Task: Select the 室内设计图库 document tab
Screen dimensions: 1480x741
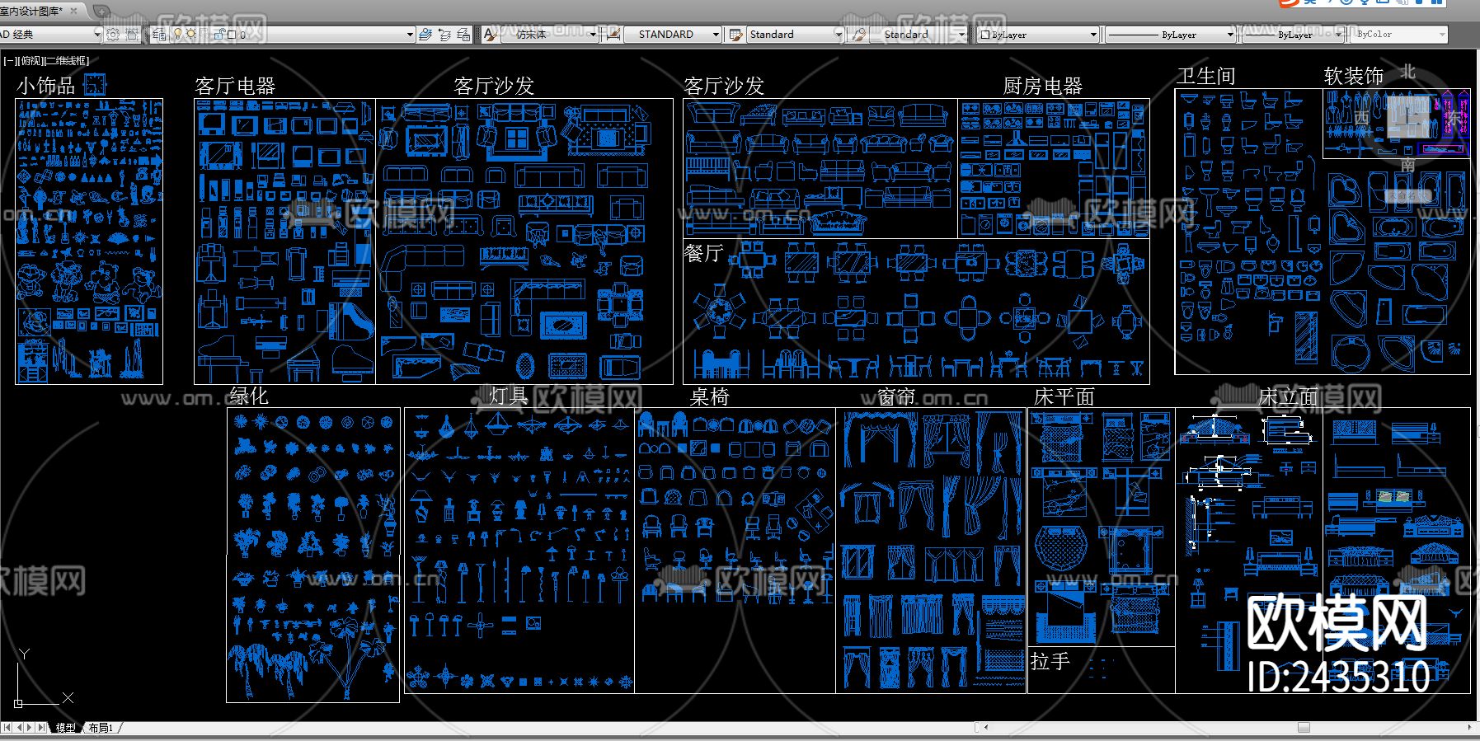Action: click(x=33, y=11)
